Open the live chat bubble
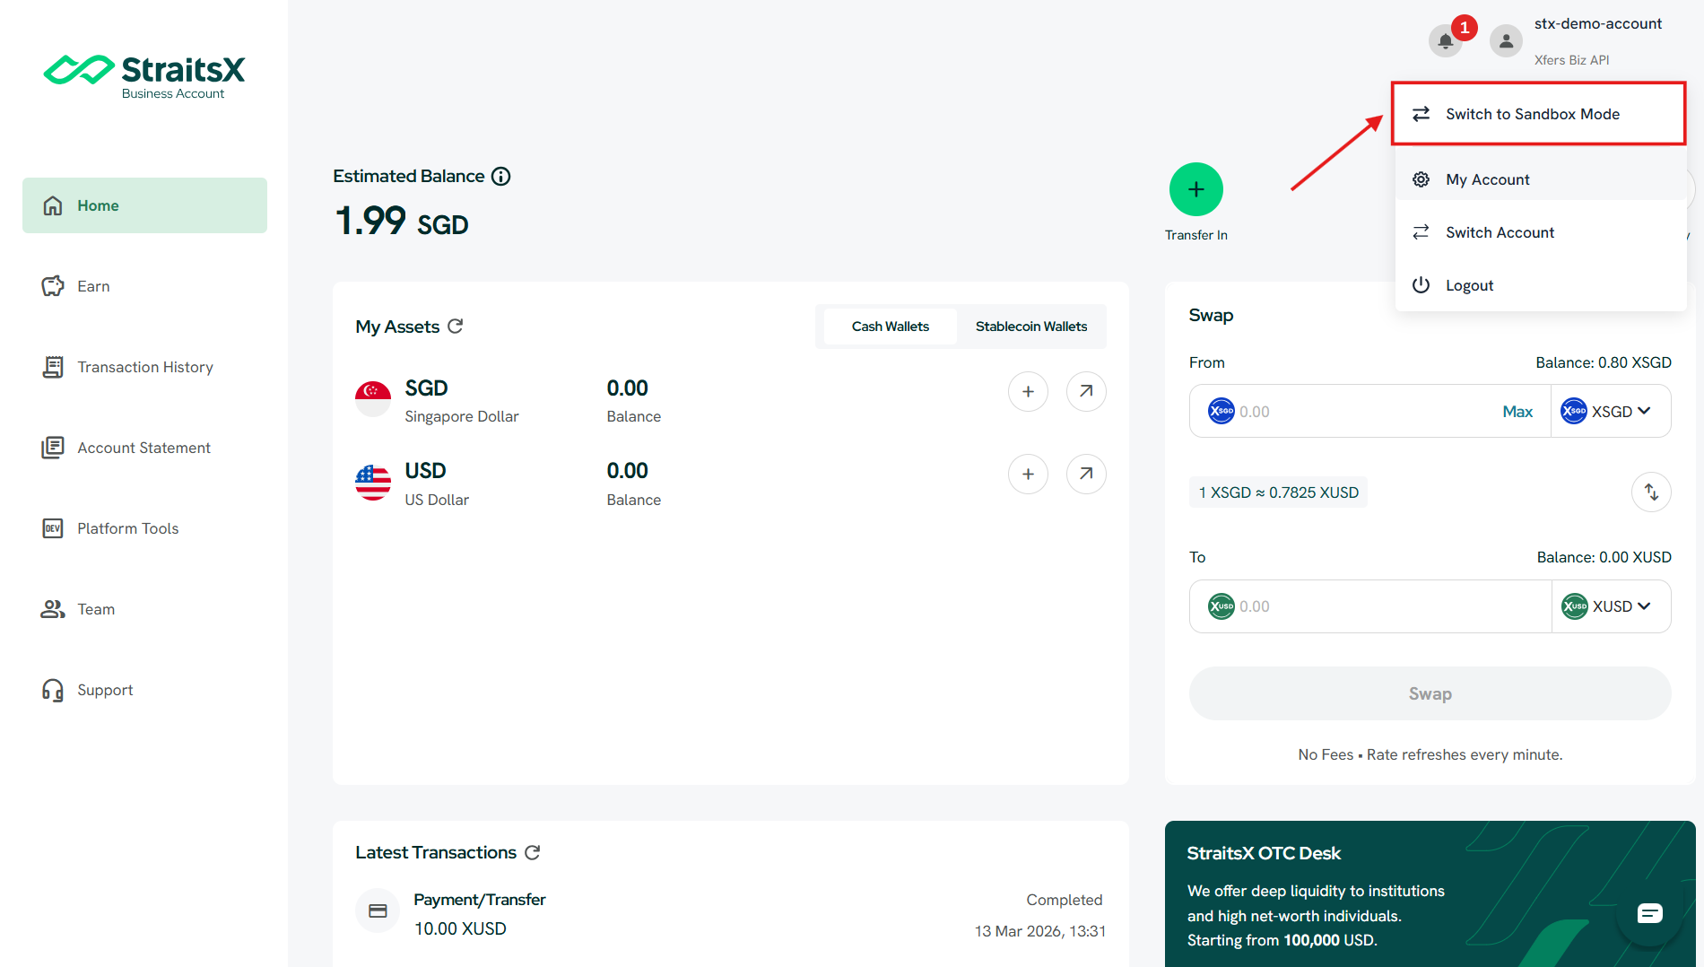The width and height of the screenshot is (1704, 967). point(1649,913)
